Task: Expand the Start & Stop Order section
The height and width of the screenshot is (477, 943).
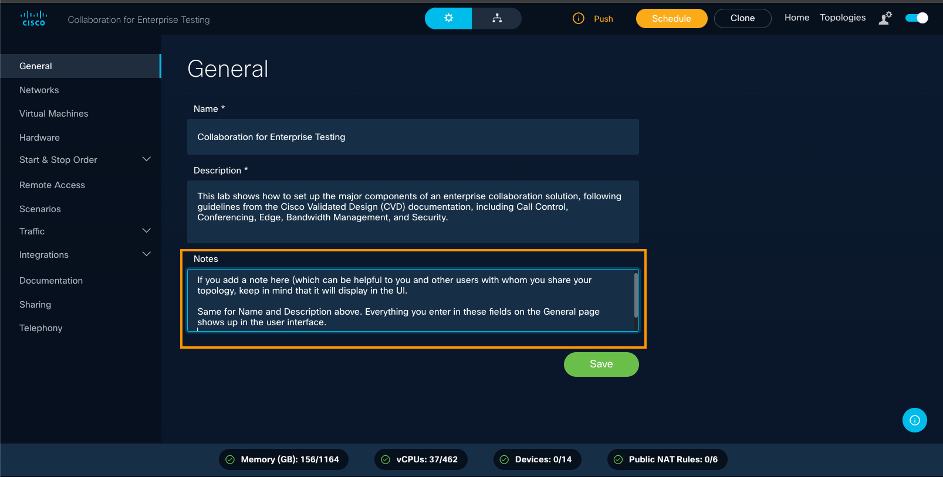Action: pos(147,159)
